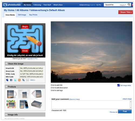Click Einde in the maze ad
This screenshot has height=121, width=135.
coord(25,51)
